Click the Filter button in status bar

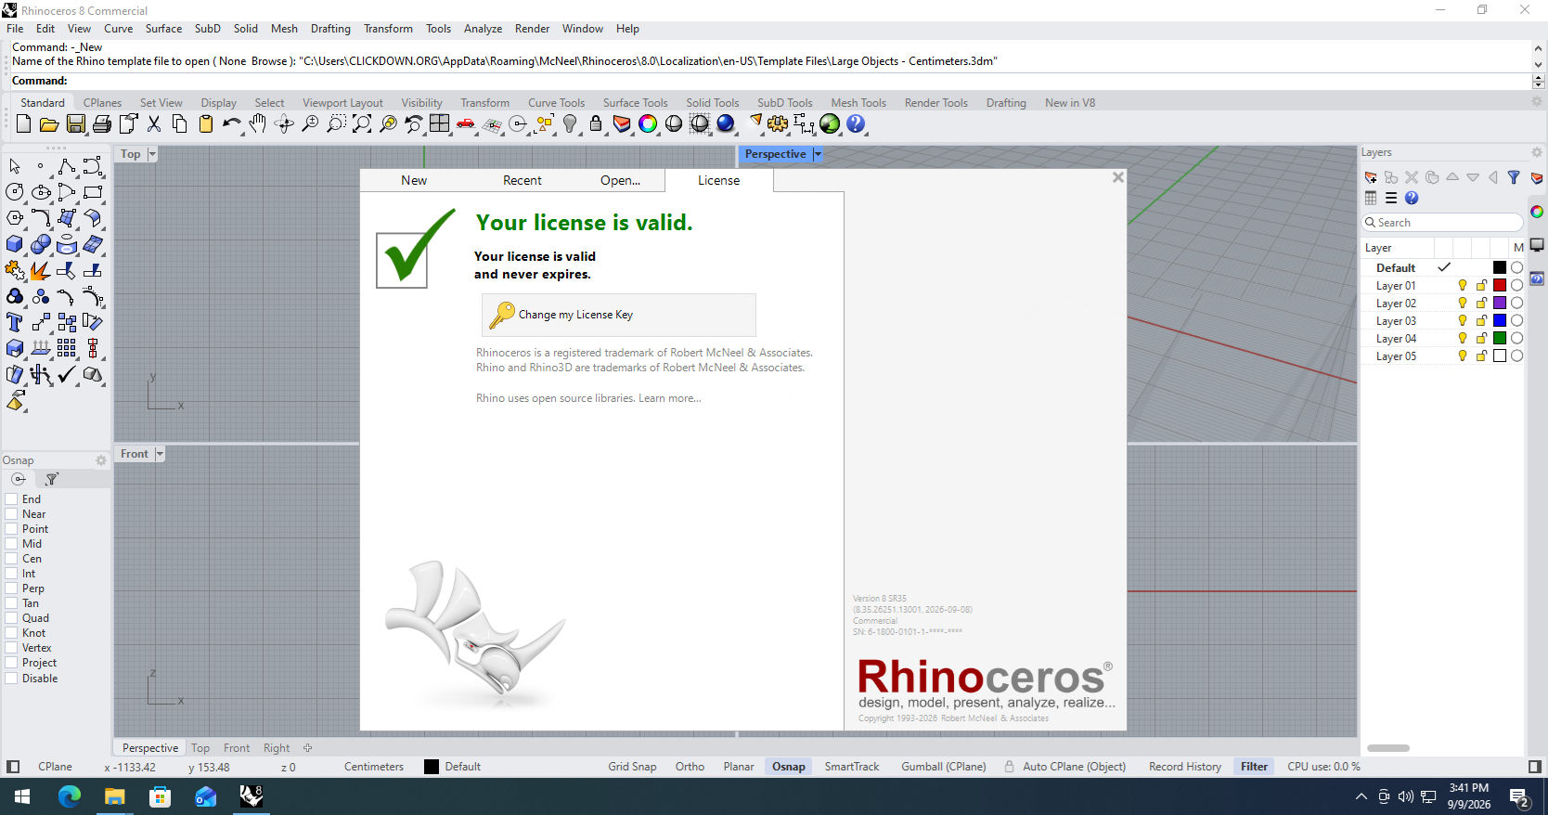coord(1254,767)
